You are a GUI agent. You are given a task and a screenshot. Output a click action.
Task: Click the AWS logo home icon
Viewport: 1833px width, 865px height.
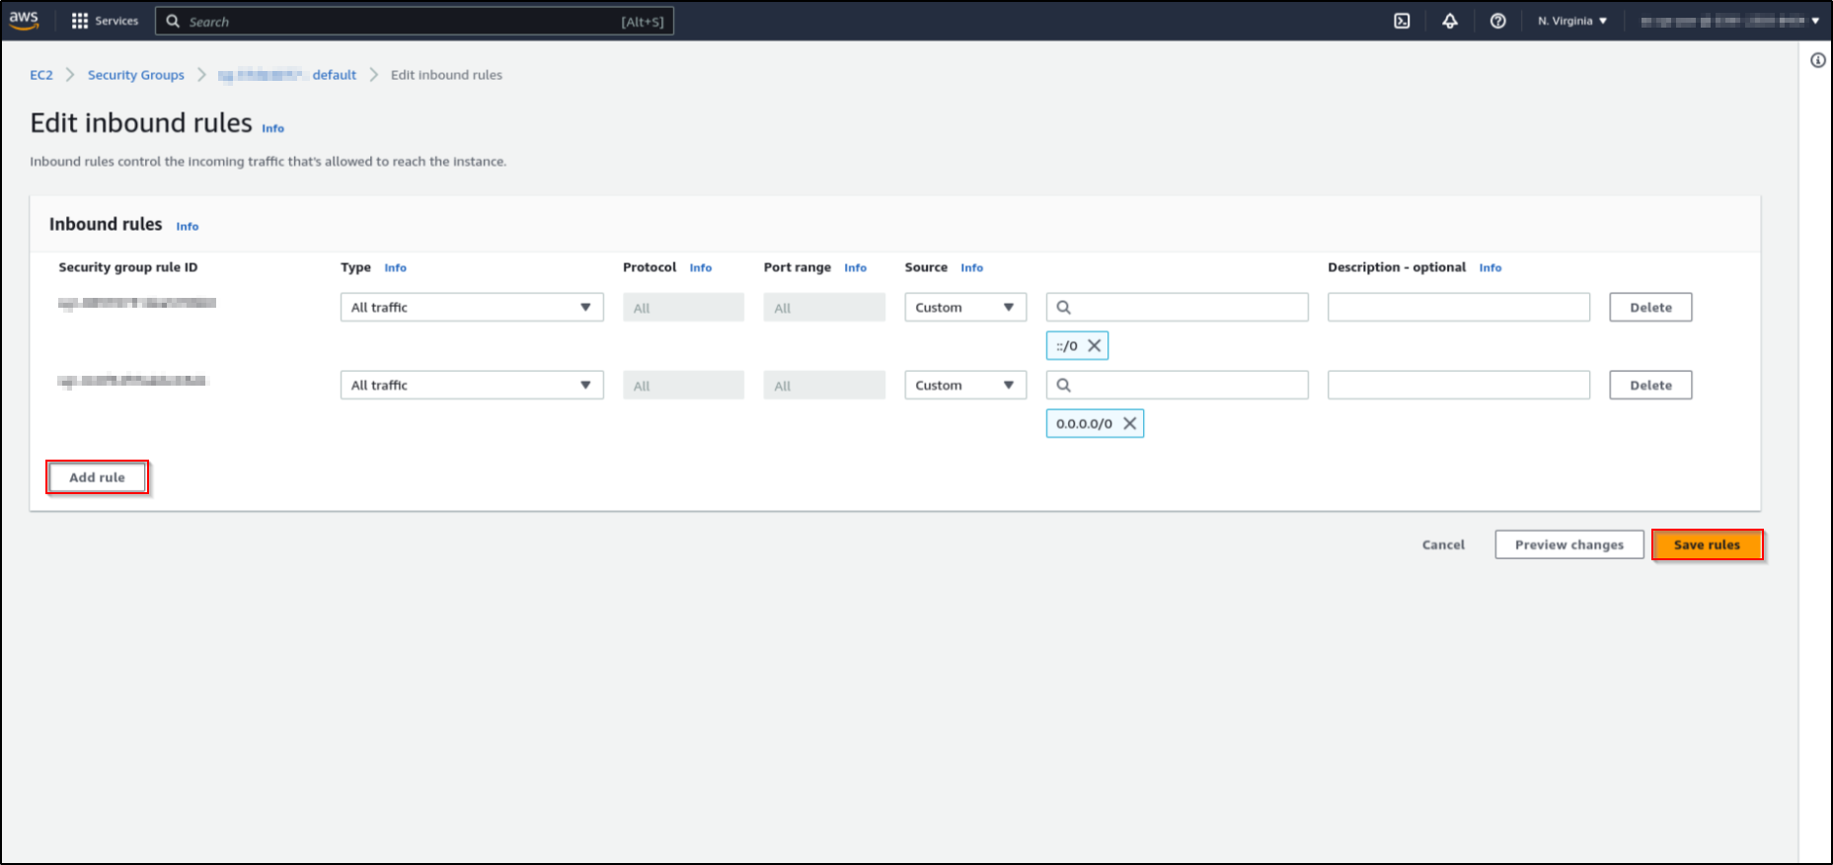[24, 20]
